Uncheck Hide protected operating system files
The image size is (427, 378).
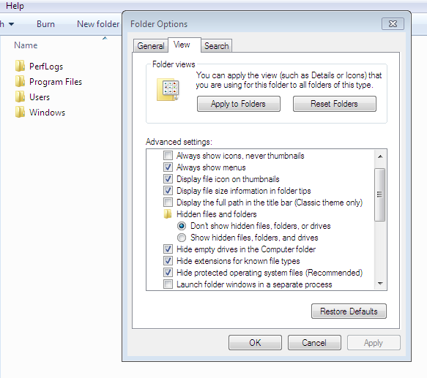coord(168,273)
